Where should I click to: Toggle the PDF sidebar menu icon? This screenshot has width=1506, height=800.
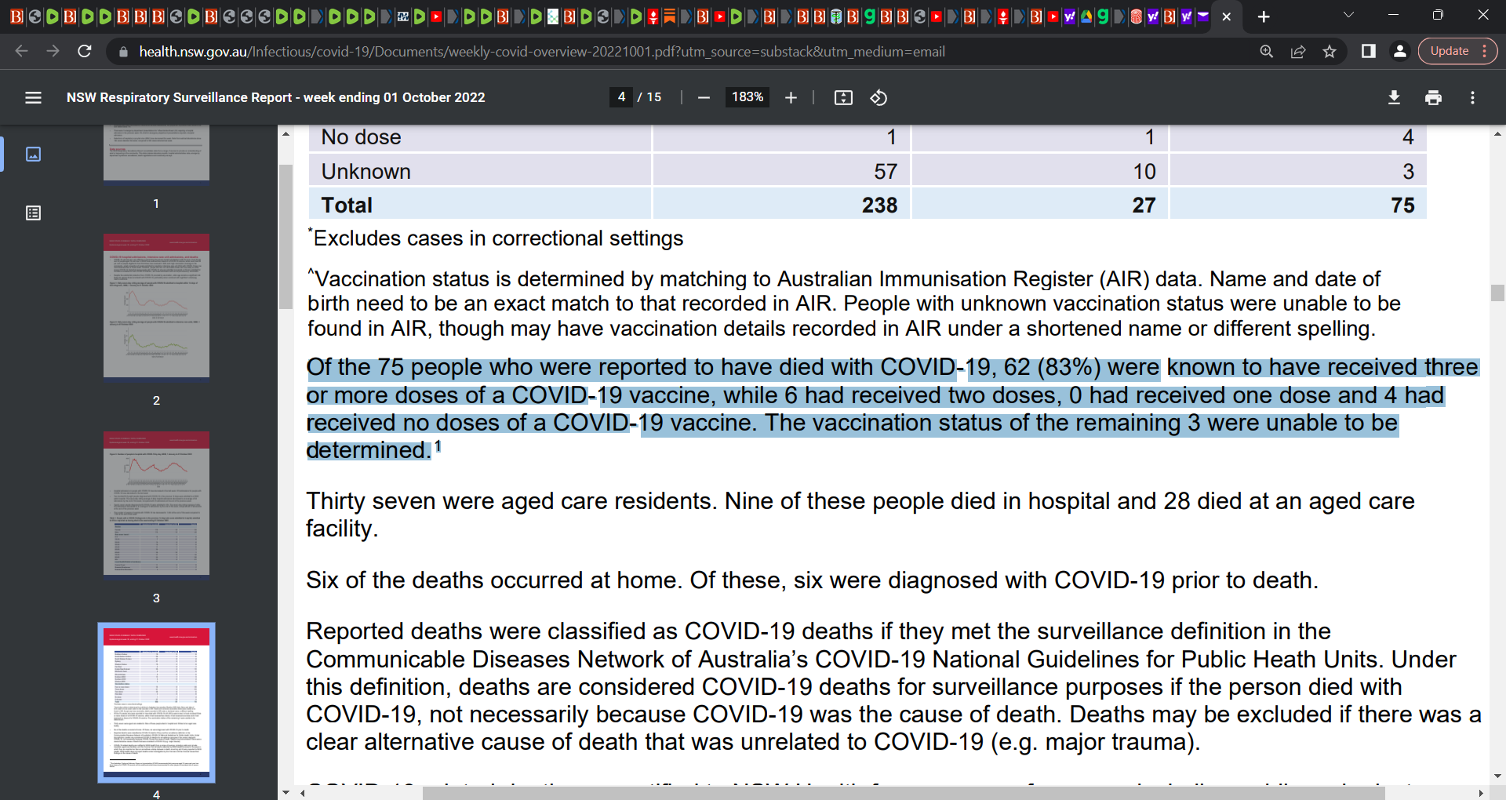click(33, 97)
